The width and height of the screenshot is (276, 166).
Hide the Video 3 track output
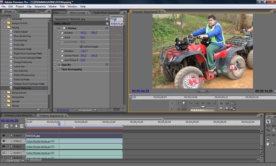[x=4, y=135]
